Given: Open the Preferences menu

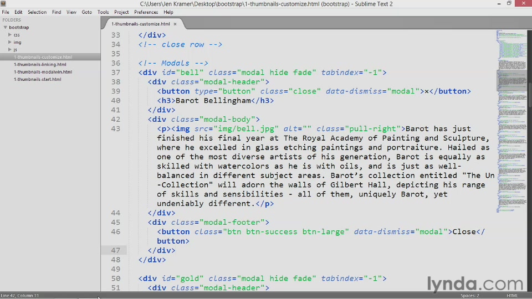Looking at the screenshot, I should (146, 12).
